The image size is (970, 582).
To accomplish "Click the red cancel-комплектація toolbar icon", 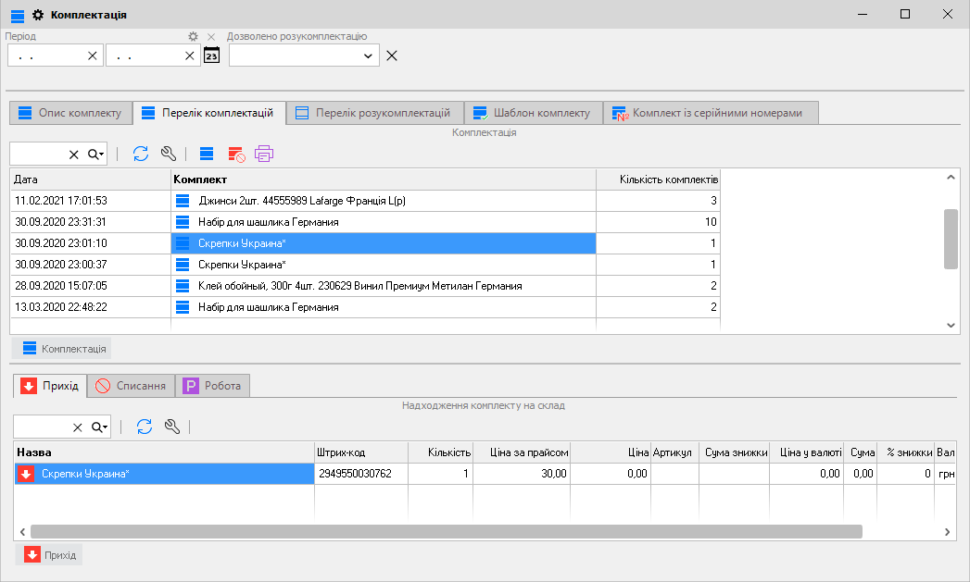I will [236, 154].
